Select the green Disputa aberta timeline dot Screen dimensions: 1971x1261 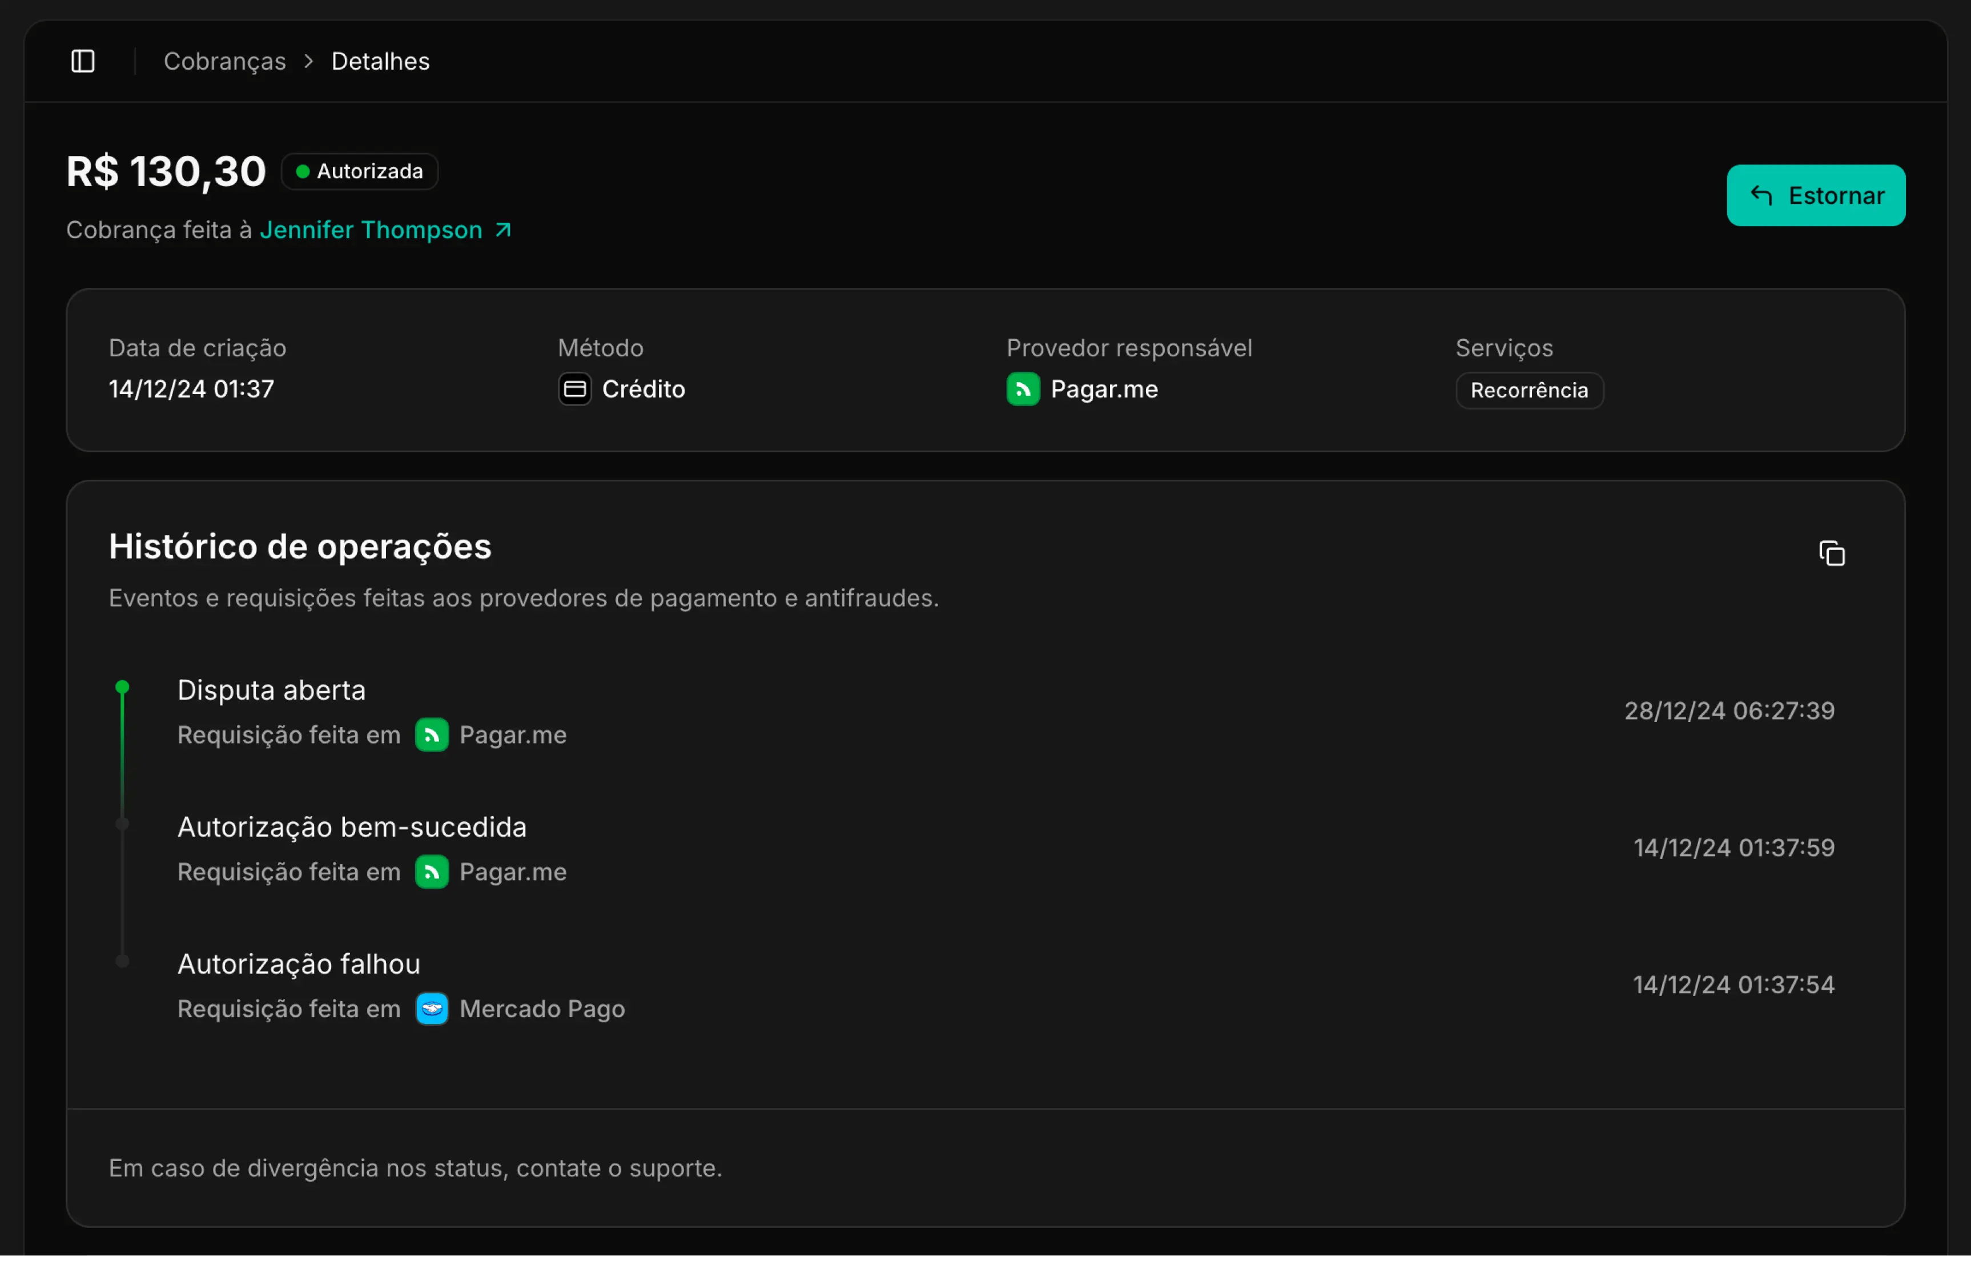point(122,687)
